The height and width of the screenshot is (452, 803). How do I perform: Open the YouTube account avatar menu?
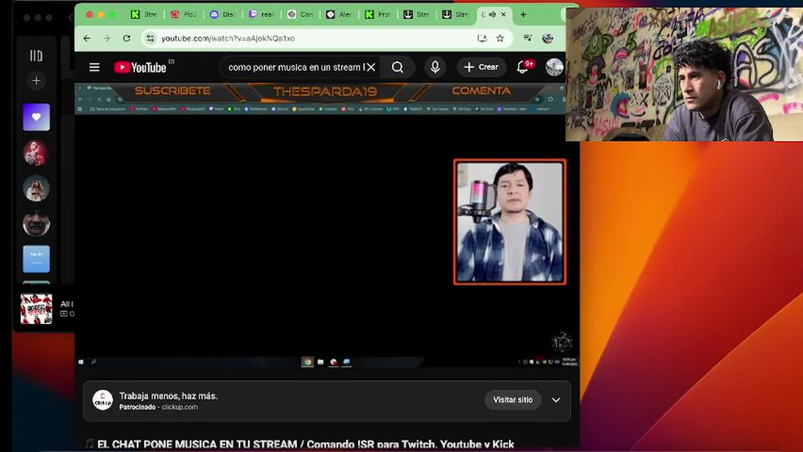[x=554, y=67]
